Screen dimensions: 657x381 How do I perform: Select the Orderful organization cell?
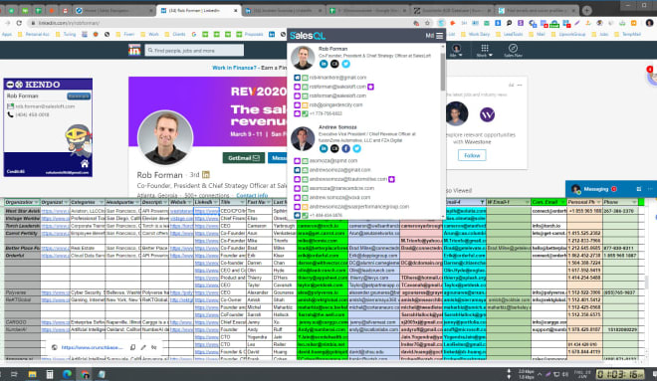pyautogui.click(x=22, y=256)
